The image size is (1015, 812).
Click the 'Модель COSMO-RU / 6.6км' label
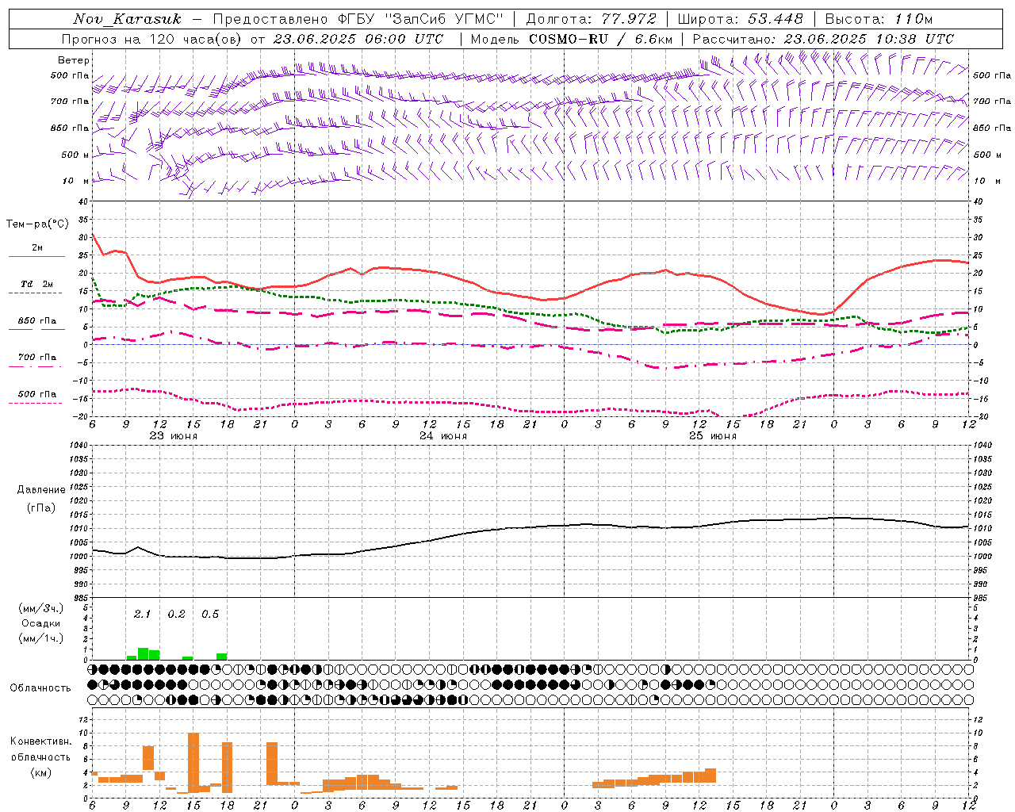[x=573, y=39]
